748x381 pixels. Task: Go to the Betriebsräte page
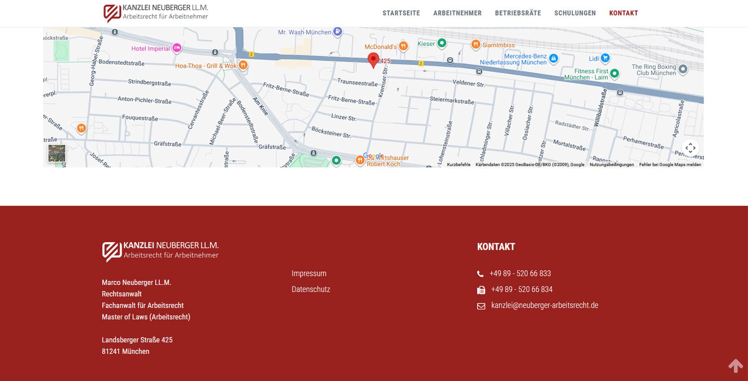point(518,13)
